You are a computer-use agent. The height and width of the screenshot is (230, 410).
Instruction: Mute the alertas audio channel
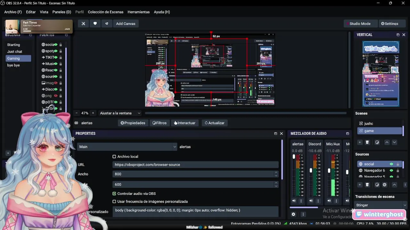(x=294, y=201)
